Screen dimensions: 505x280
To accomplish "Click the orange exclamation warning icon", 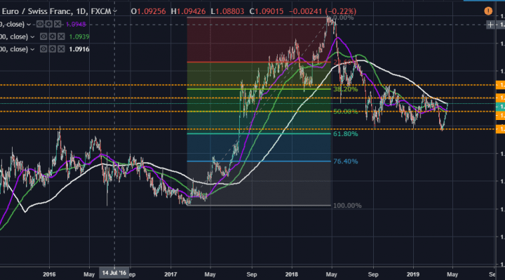I will 488,11.
